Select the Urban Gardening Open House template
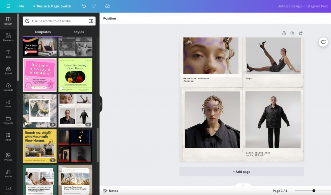This screenshot has width=331, height=195. (x=75, y=75)
